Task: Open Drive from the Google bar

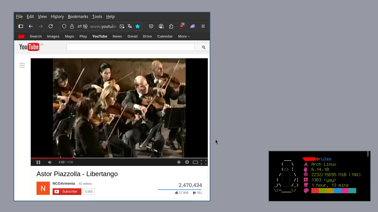Action: coord(147,36)
